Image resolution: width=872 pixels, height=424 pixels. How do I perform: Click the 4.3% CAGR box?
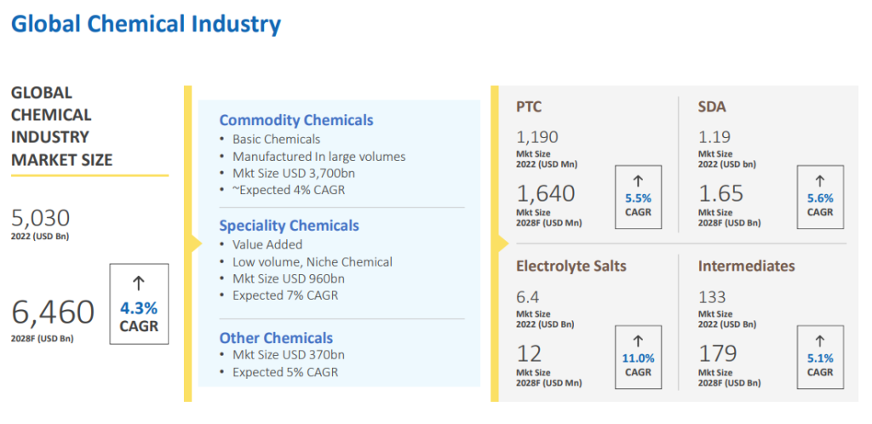coord(139,304)
